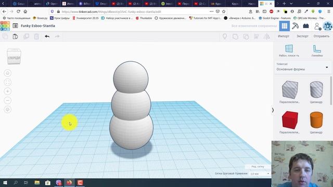Screen dimensions: 333x187
Task: Invite collaborator person-plus icon
Action: click(317, 26)
